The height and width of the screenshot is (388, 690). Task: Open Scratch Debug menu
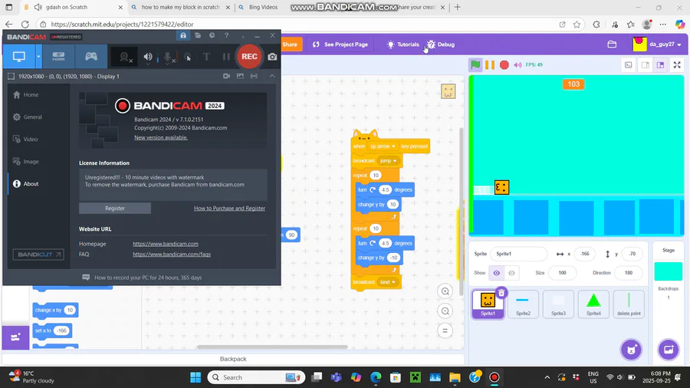click(x=441, y=44)
